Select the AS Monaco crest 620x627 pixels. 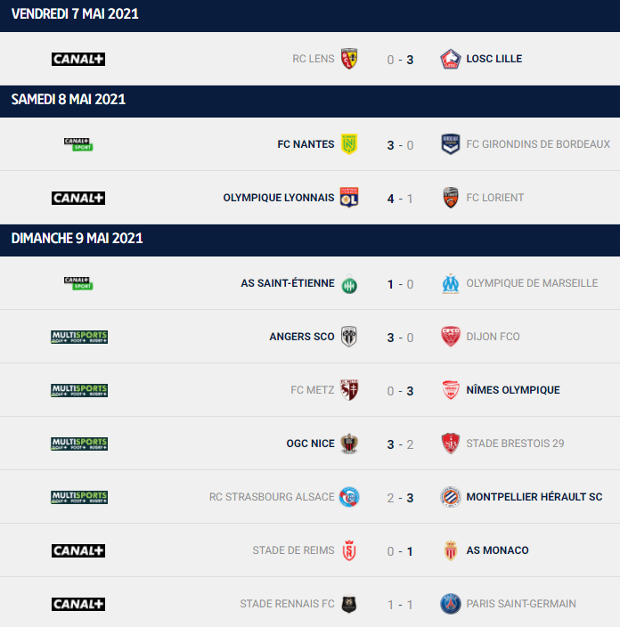click(x=451, y=550)
